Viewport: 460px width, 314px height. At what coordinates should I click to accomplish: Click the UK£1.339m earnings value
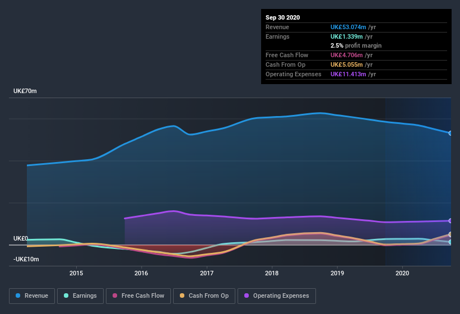click(346, 36)
